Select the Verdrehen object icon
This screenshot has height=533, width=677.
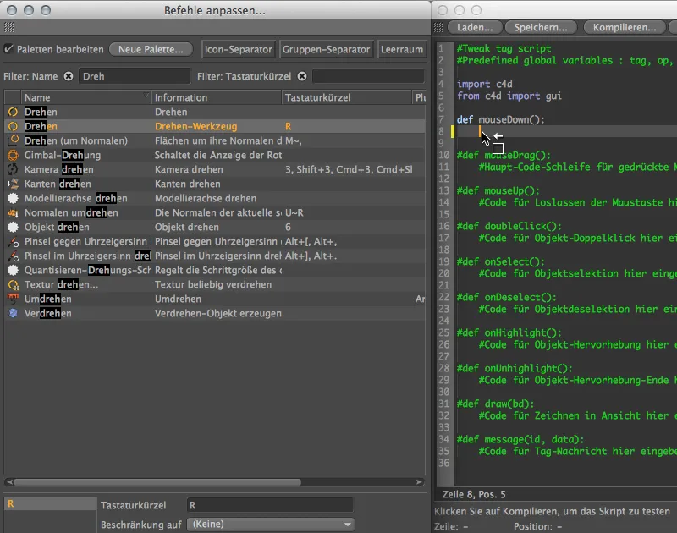click(x=13, y=313)
